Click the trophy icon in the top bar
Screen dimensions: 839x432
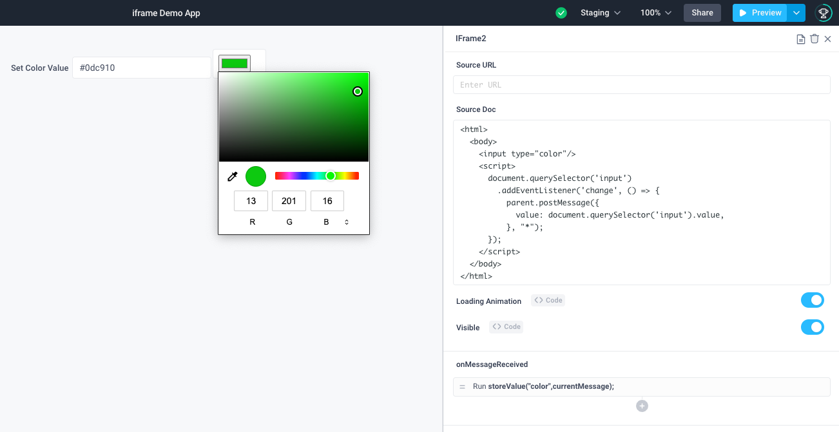click(824, 12)
